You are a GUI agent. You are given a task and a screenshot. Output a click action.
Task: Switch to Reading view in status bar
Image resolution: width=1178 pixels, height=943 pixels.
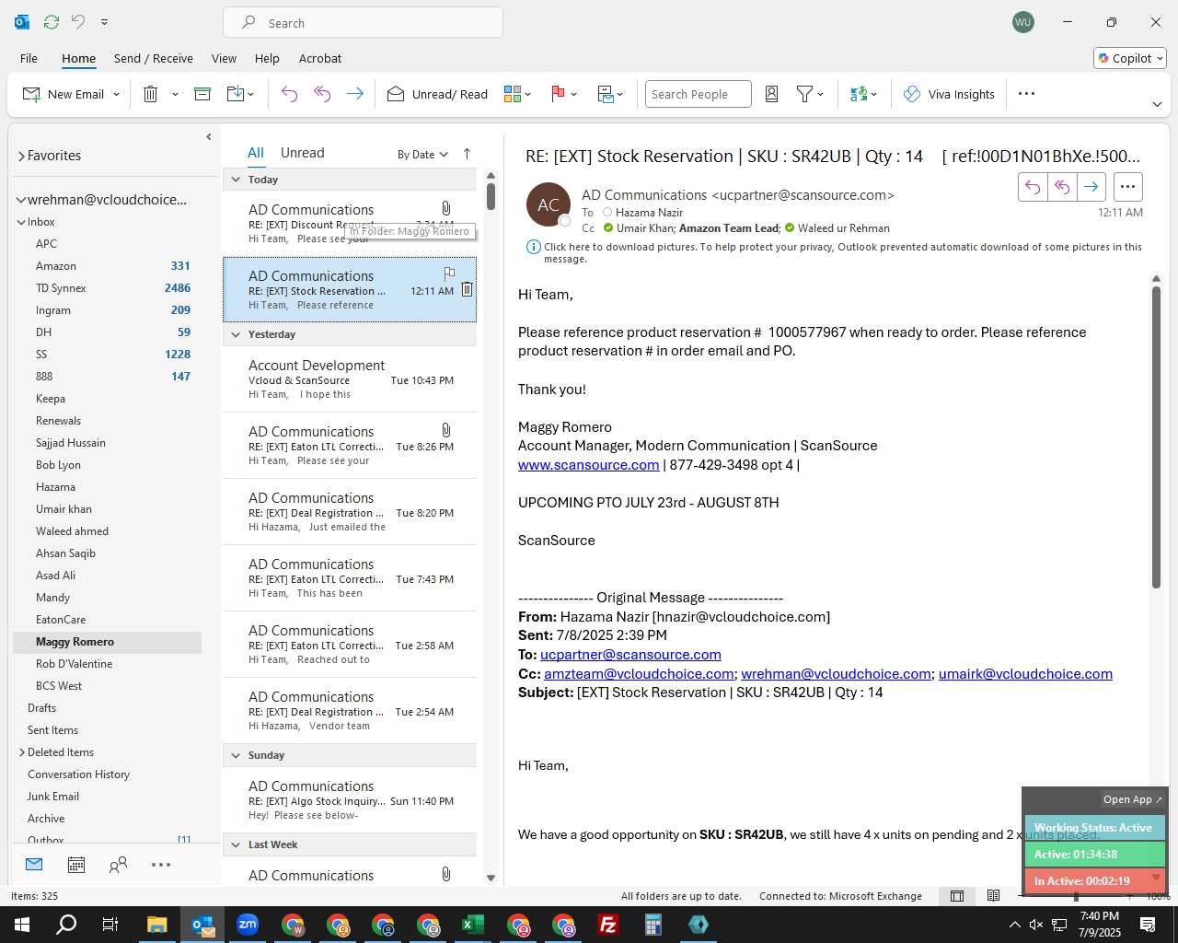(993, 896)
